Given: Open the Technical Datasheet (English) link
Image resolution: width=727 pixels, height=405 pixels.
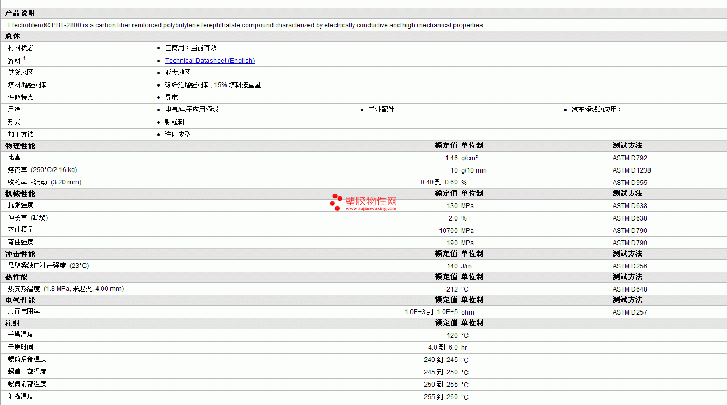Looking at the screenshot, I should [210, 61].
